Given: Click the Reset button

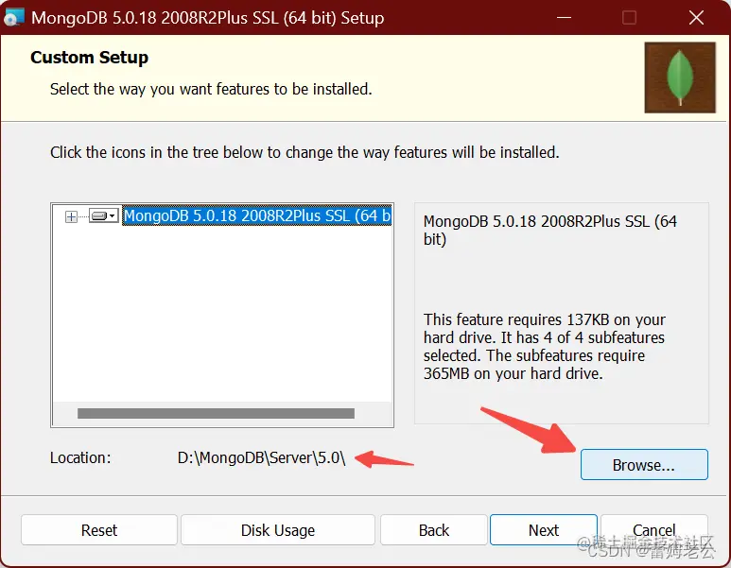Looking at the screenshot, I should (99, 530).
